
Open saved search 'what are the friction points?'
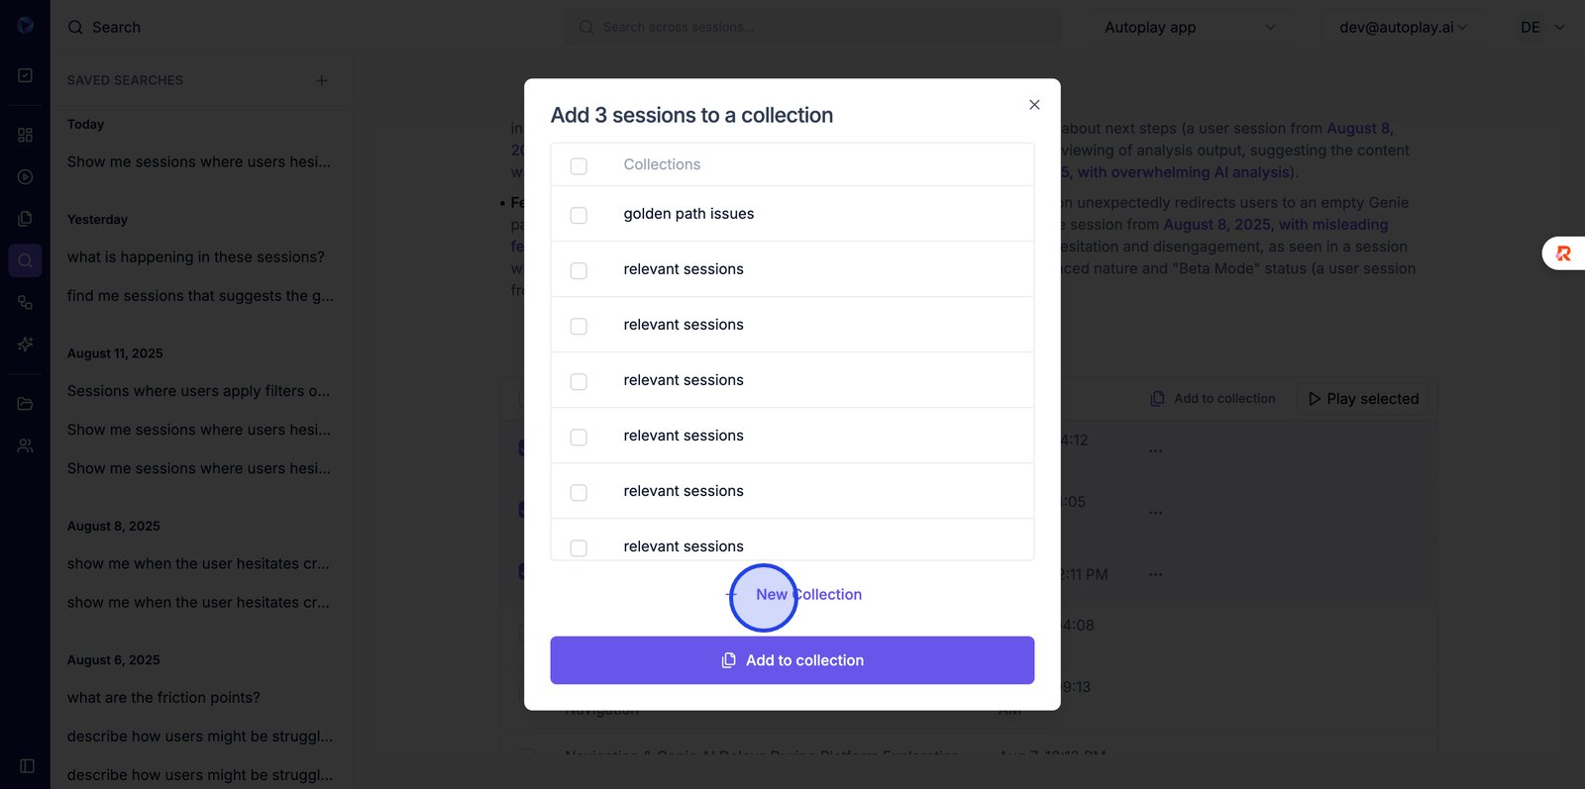pyautogui.click(x=163, y=698)
